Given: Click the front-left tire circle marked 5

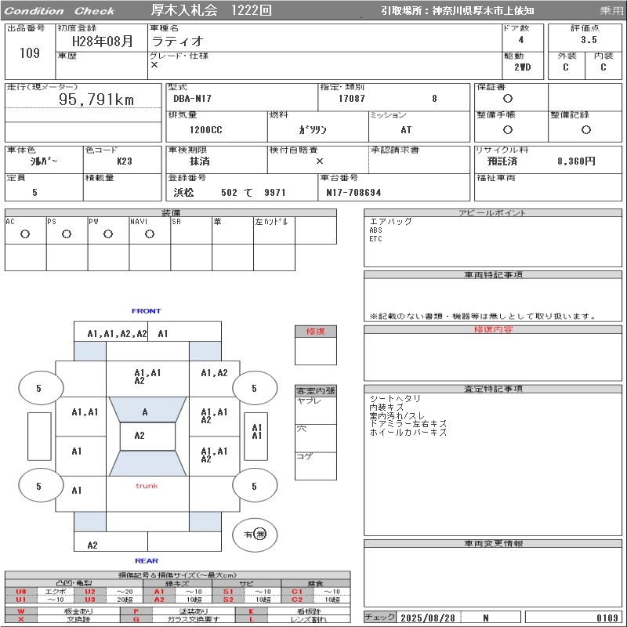Looking at the screenshot, I should point(38,388).
